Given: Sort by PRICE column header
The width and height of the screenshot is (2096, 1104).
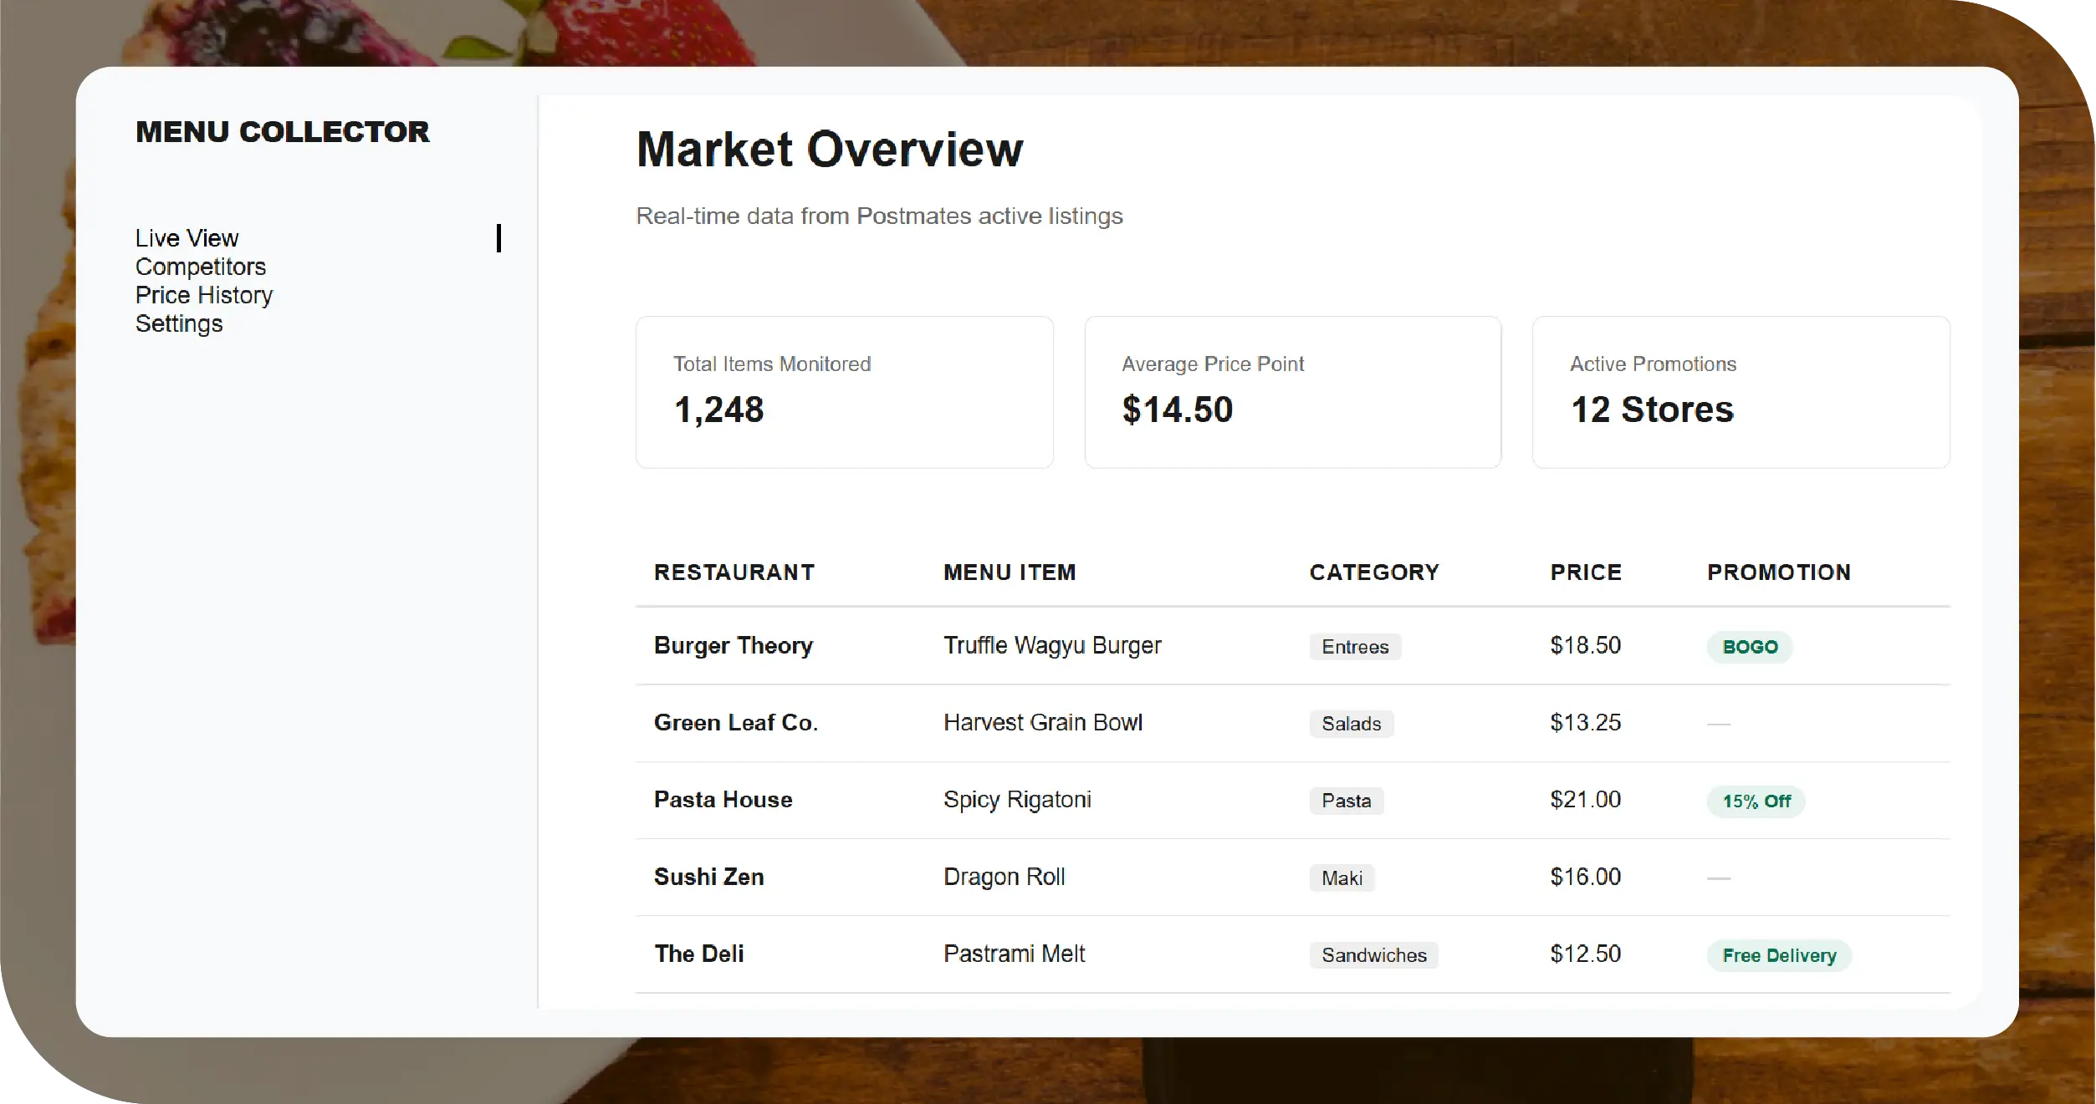Looking at the screenshot, I should coord(1586,572).
